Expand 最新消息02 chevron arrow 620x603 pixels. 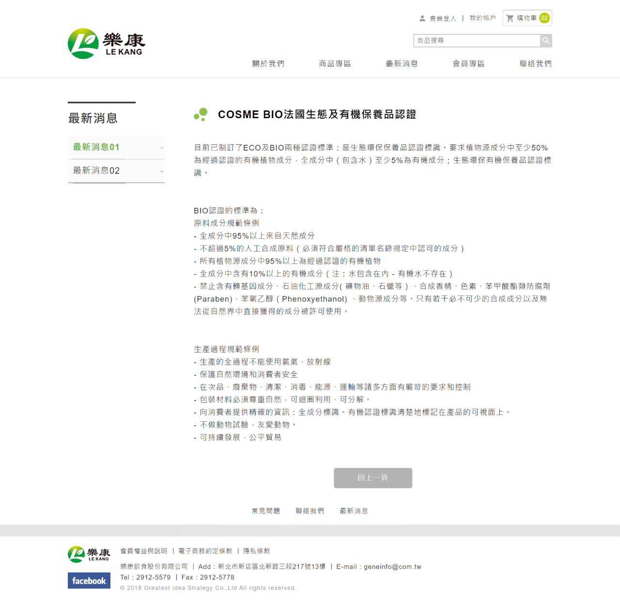point(162,171)
